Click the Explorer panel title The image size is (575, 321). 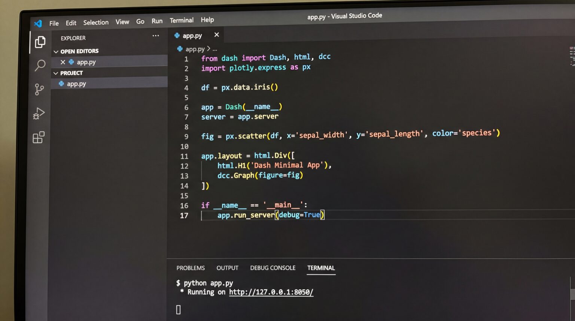coord(73,38)
